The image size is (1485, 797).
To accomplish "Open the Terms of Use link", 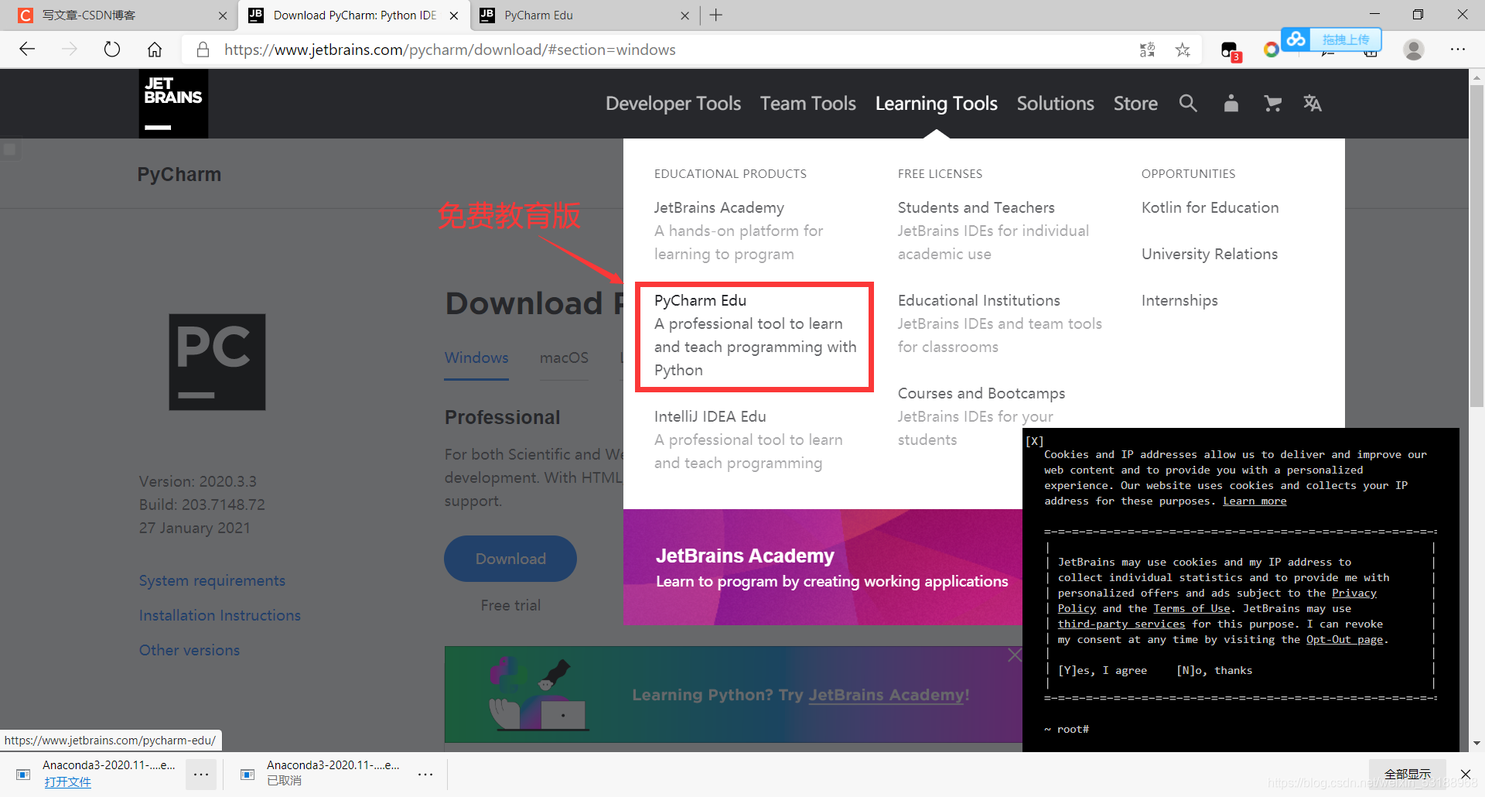I will pos(1192,609).
